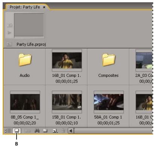
Task: Select the 16B_01 Comp 1 clip thumbnail
Action: (67, 60)
